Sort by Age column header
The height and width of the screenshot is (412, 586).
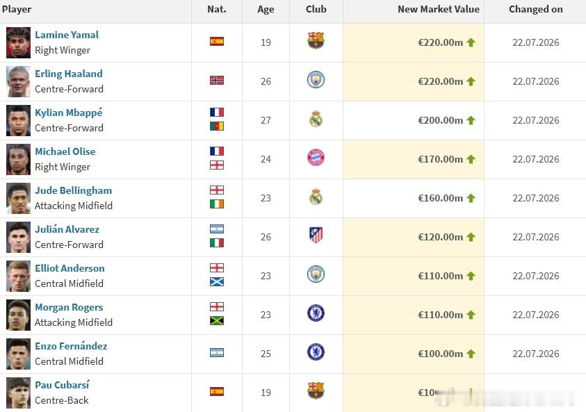[x=266, y=9]
